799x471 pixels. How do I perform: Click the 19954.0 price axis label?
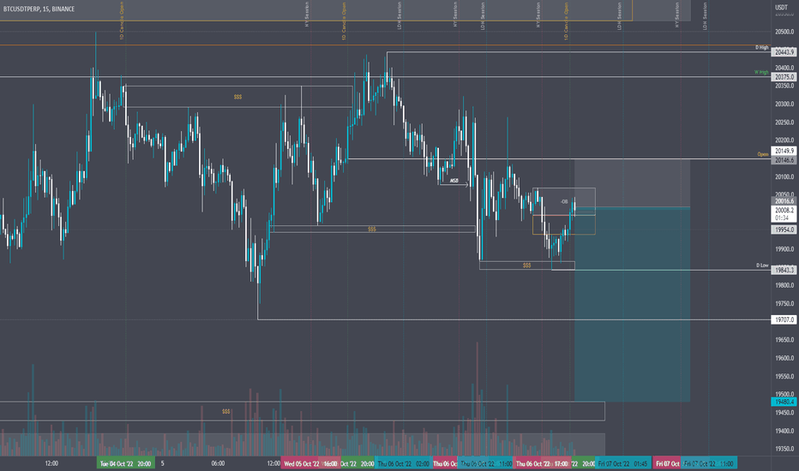pyautogui.click(x=784, y=230)
